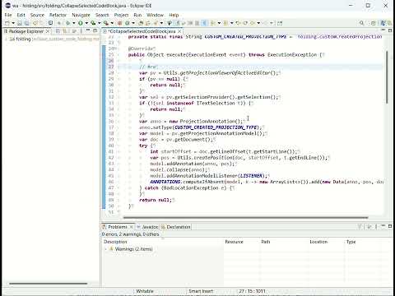Minimize the Problems view panel
395x296 pixels.
pyautogui.click(x=383, y=226)
